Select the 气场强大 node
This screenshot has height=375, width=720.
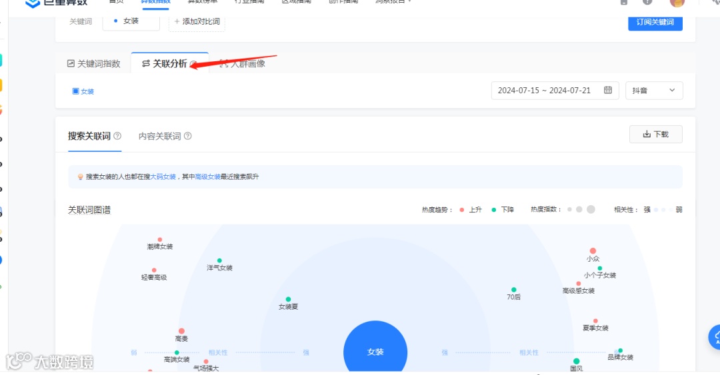click(x=206, y=362)
